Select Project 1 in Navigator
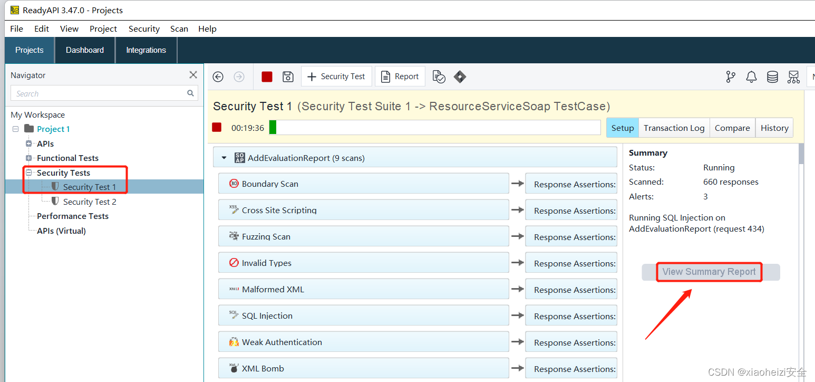This screenshot has height=382, width=815. point(53,129)
